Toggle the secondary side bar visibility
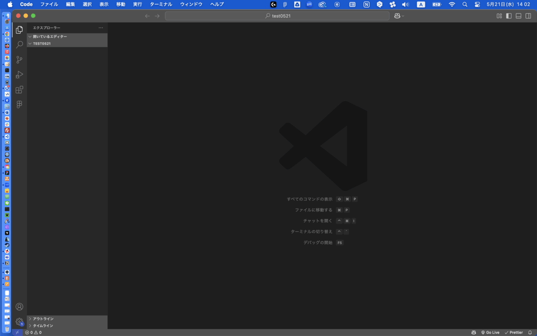The width and height of the screenshot is (537, 336). pos(528,16)
